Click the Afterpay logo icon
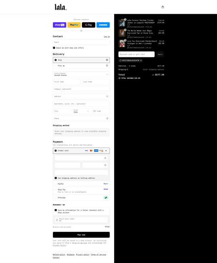 coord(106,198)
